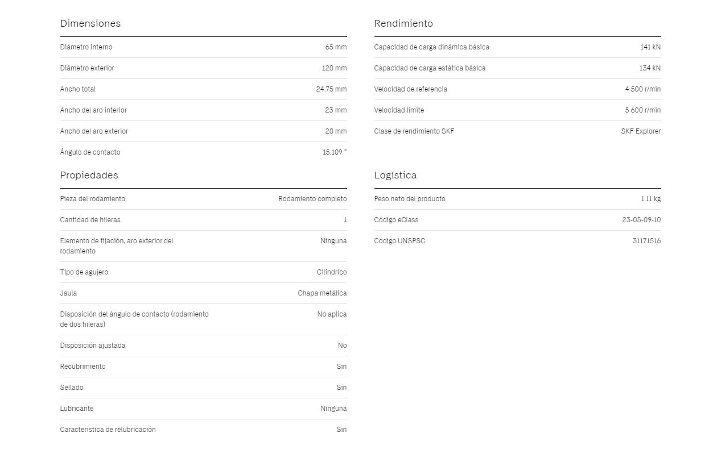
Task: Click the 141 kN dynamic load value
Action: tap(650, 47)
